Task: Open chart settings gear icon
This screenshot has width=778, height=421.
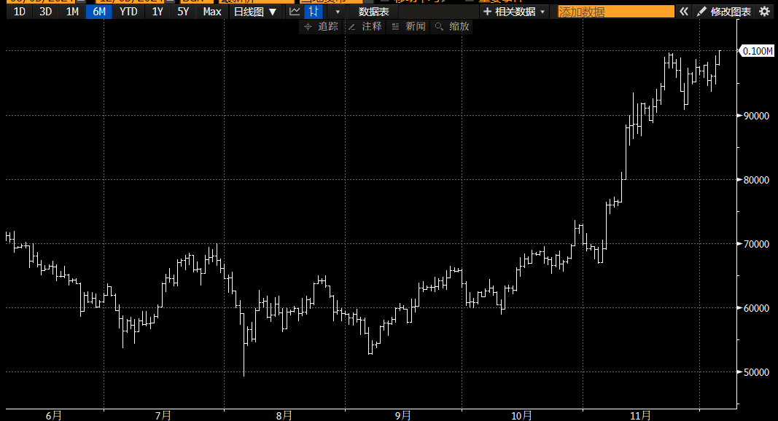Action: 764,12
